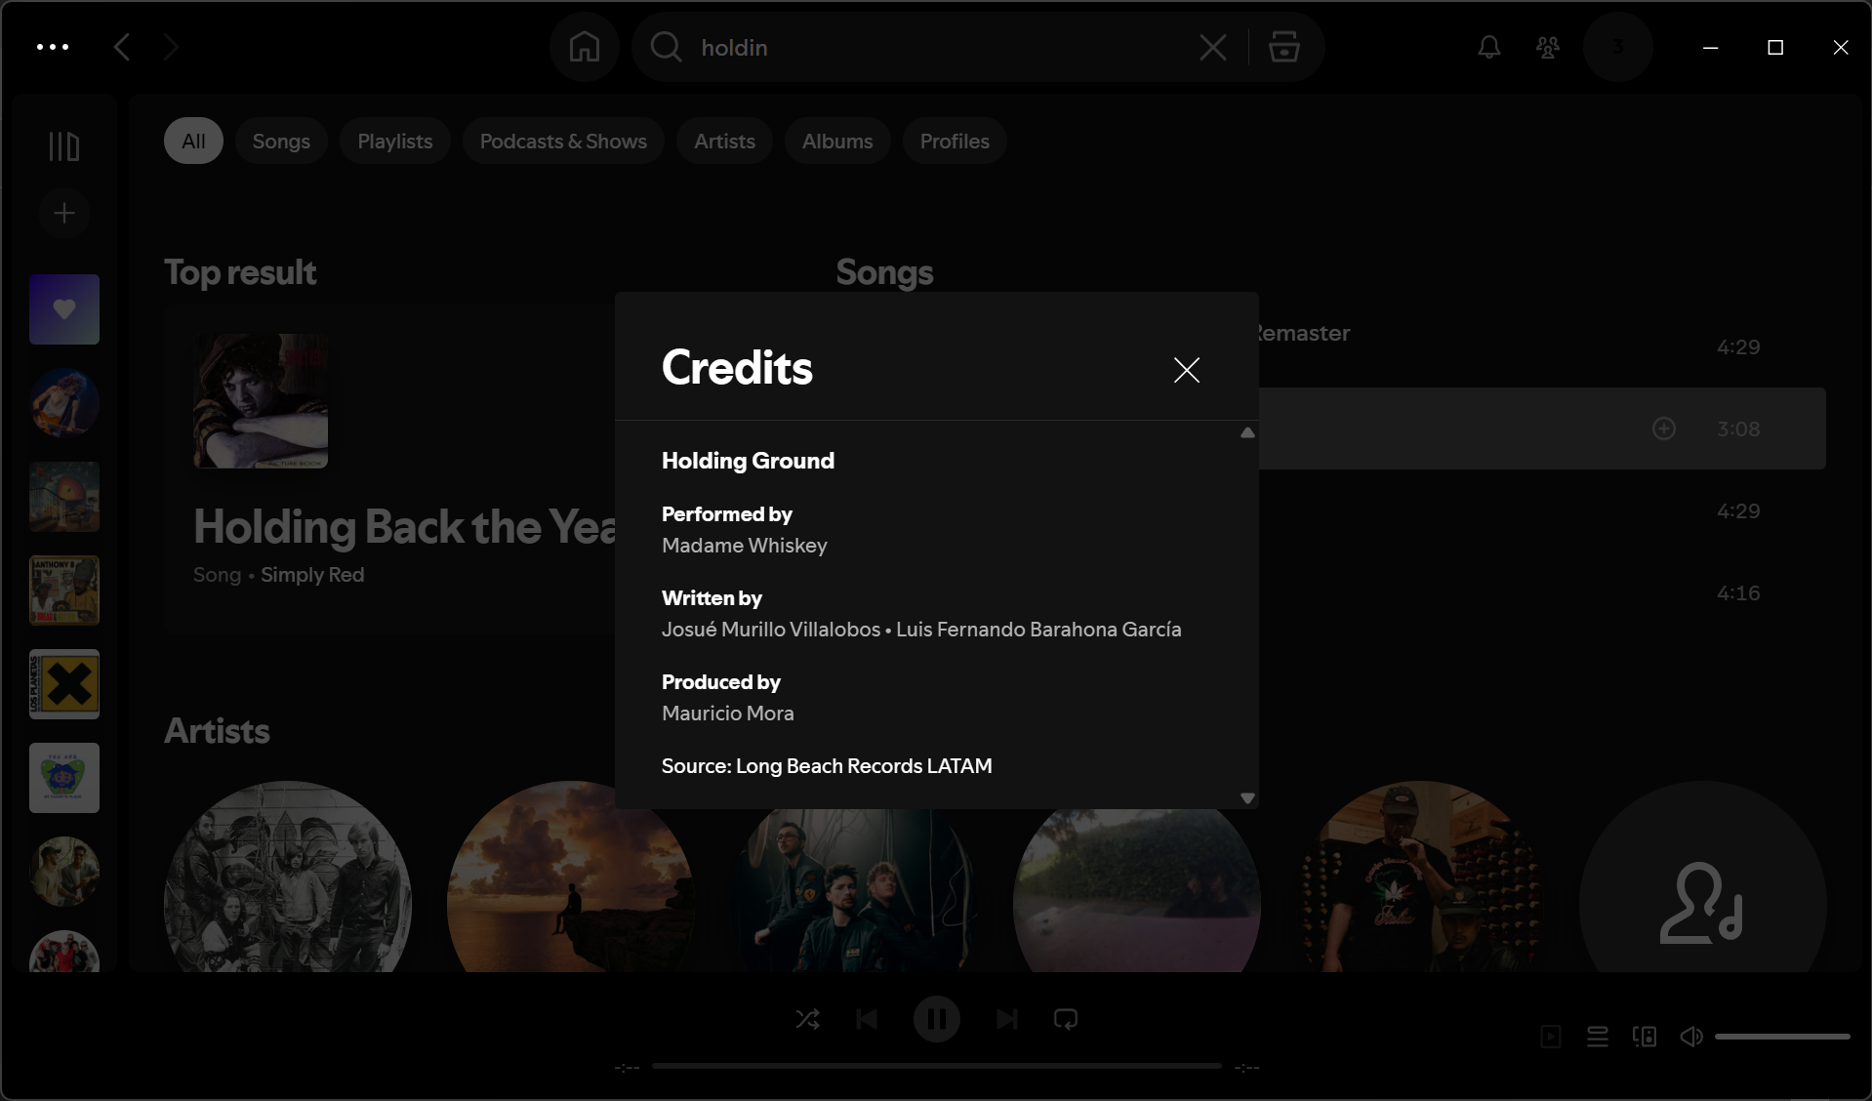Filter results by Albums

837,141
